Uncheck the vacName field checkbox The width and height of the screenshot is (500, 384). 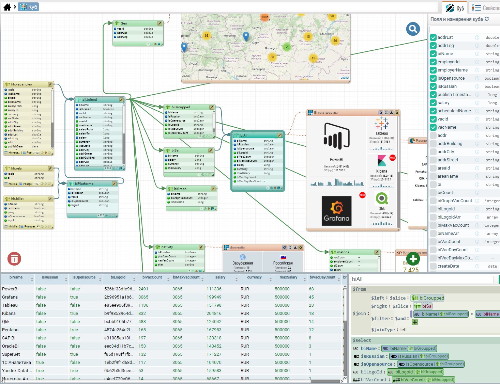(x=433, y=127)
